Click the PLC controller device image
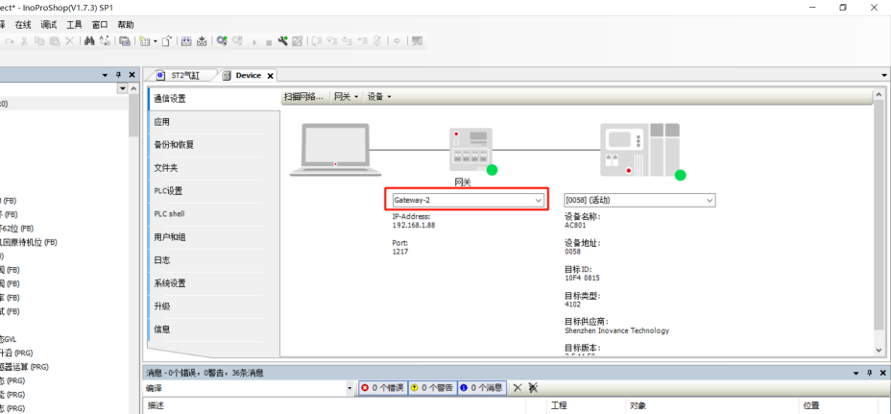 click(638, 150)
